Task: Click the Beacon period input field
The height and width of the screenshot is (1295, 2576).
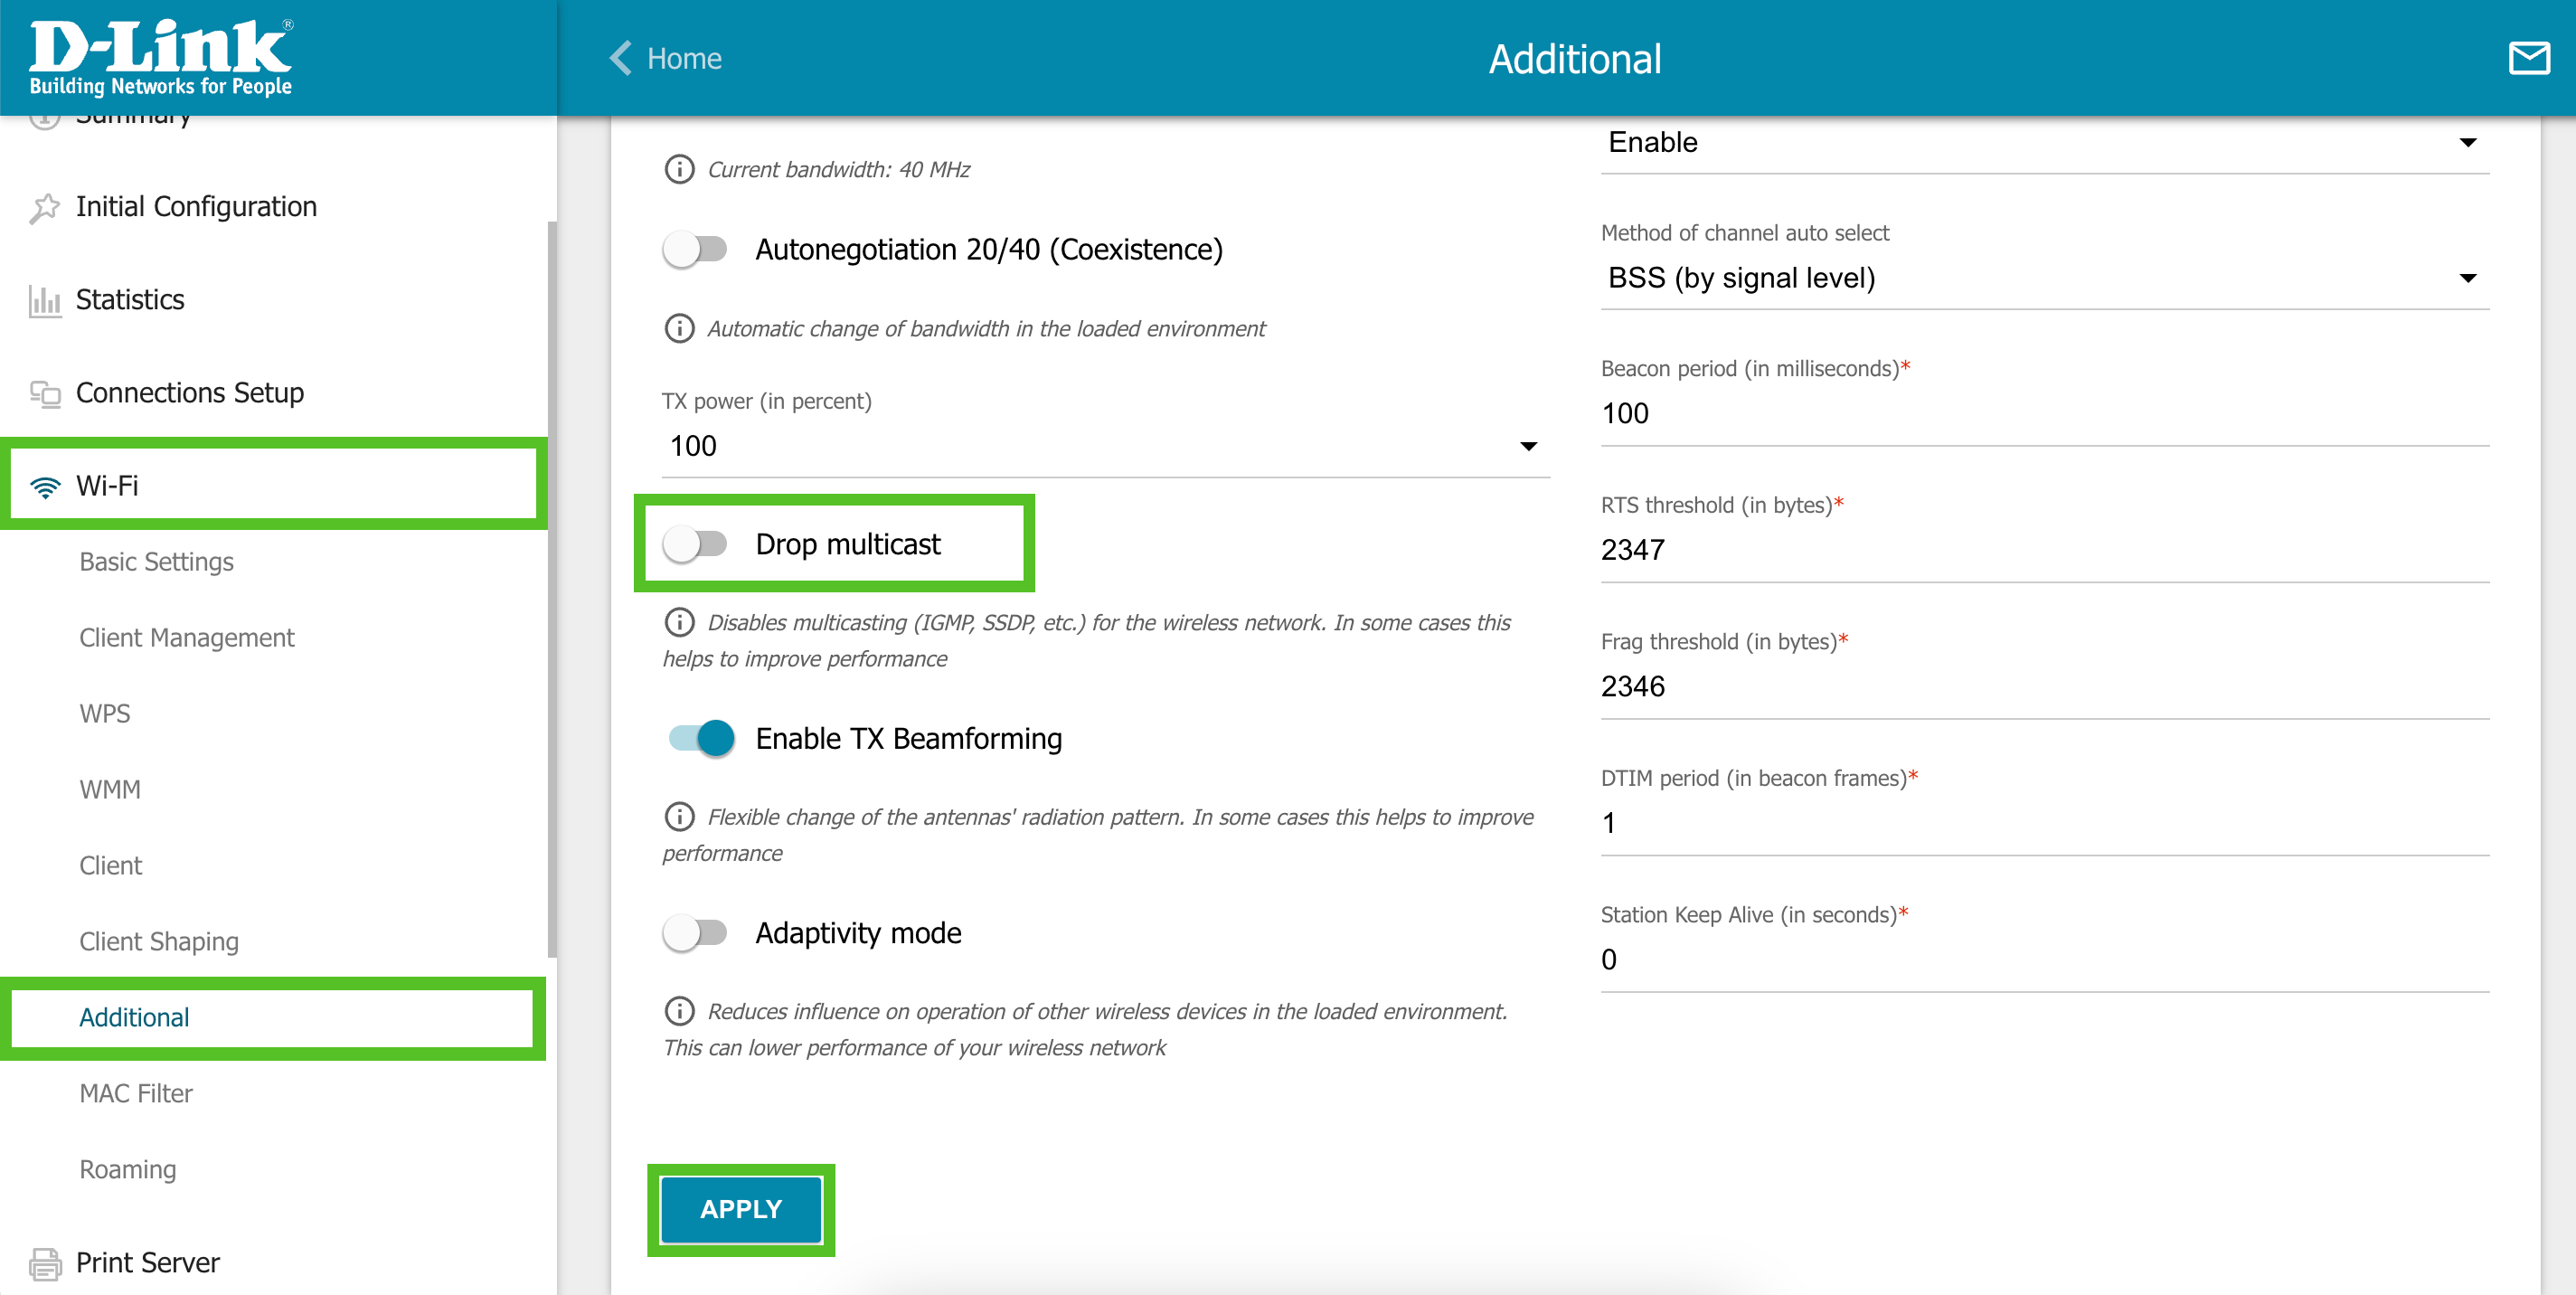Action: [x=2043, y=414]
